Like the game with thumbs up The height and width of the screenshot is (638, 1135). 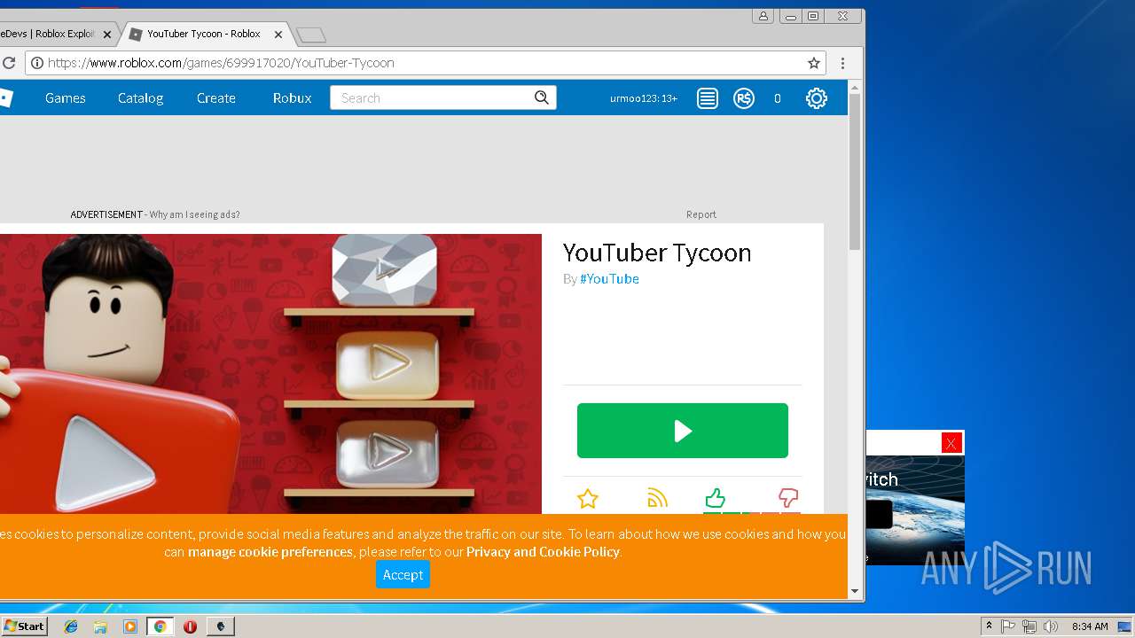click(715, 498)
